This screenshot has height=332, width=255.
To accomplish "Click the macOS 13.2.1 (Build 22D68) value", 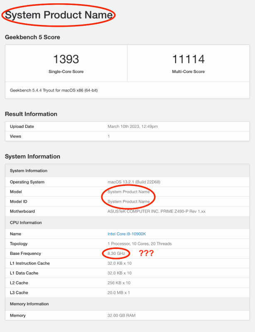I will tap(134, 182).
